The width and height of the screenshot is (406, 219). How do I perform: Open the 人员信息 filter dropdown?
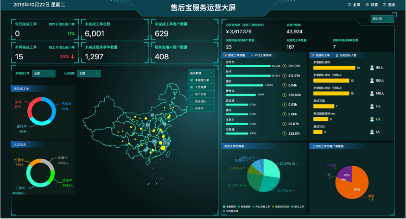click(x=89, y=73)
